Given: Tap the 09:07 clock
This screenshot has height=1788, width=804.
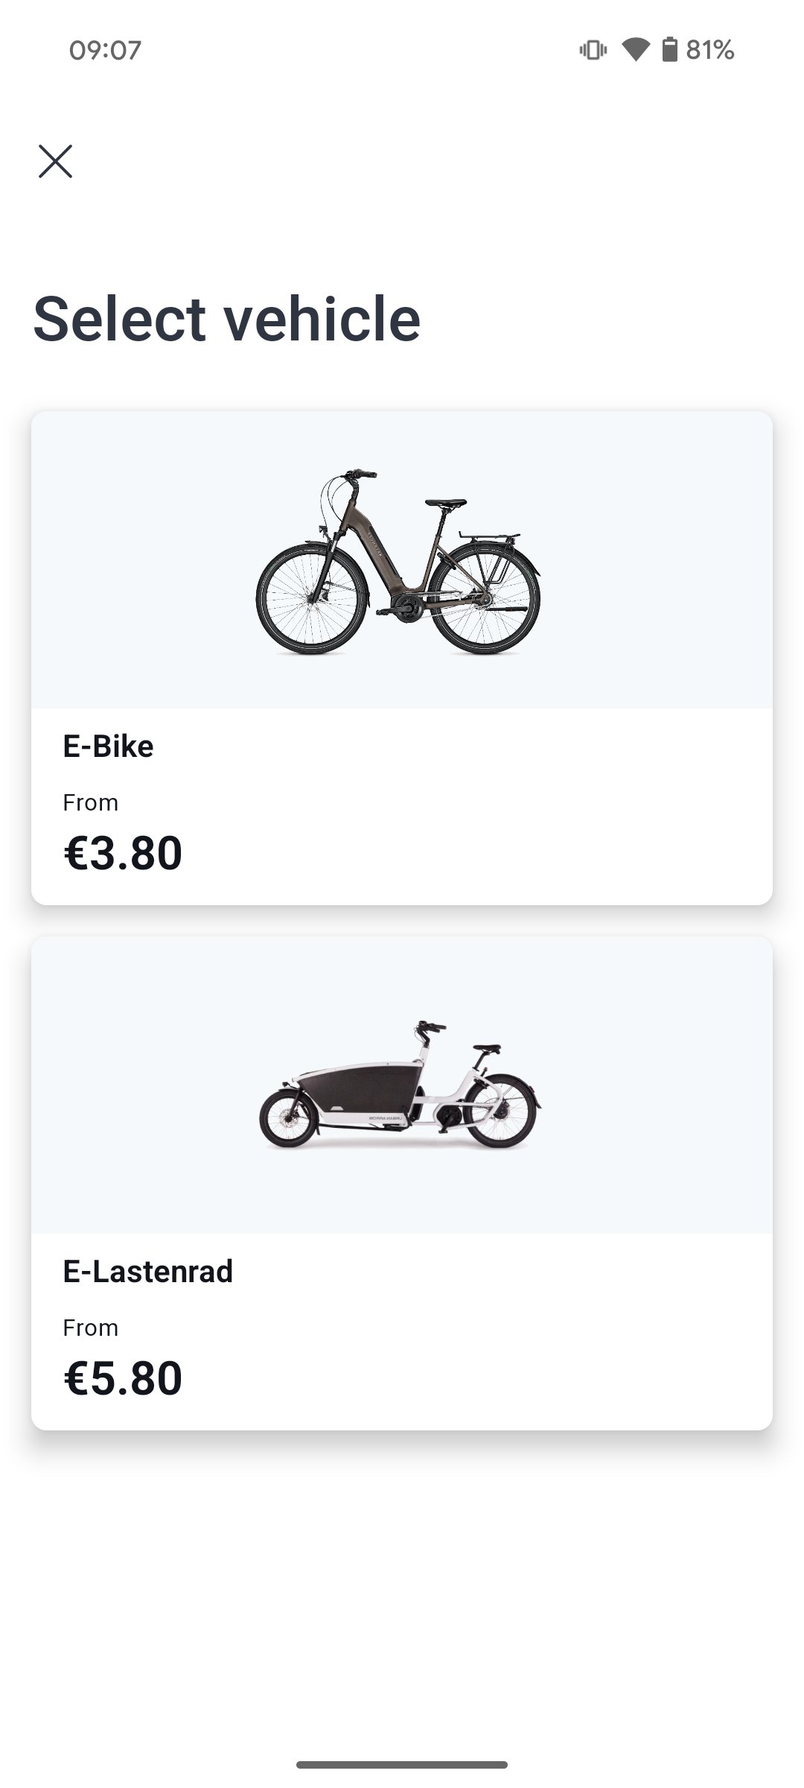Looking at the screenshot, I should point(105,50).
